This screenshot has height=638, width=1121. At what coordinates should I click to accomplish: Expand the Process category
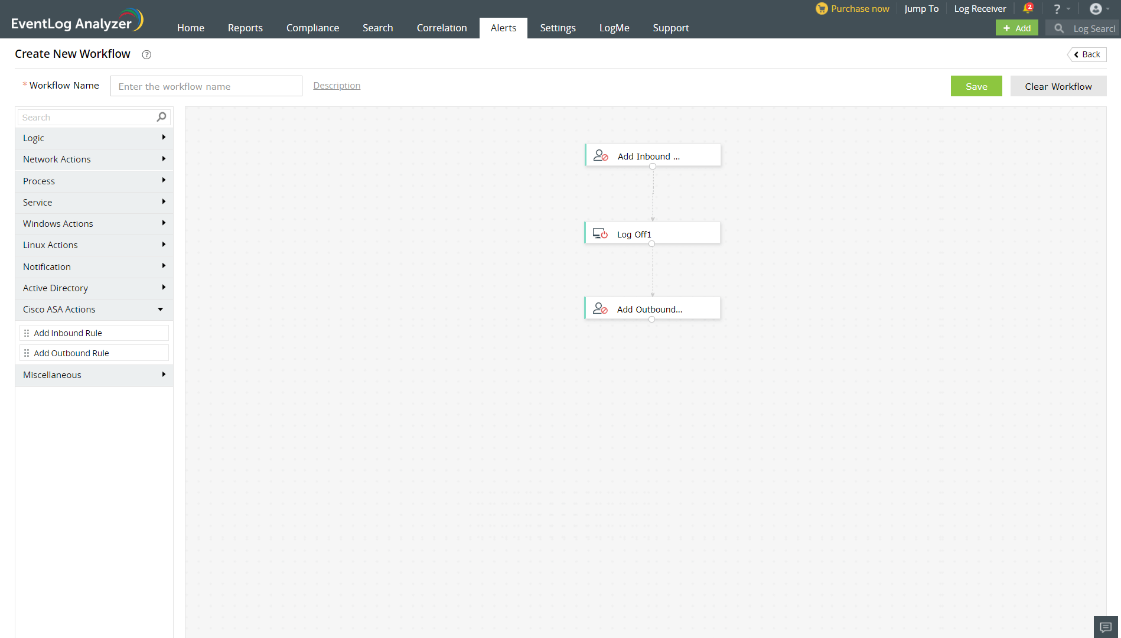coord(94,181)
